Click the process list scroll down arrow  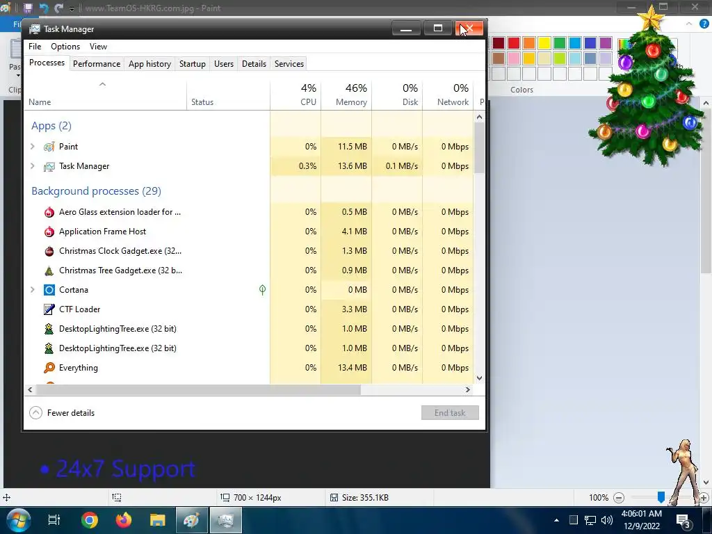click(479, 378)
